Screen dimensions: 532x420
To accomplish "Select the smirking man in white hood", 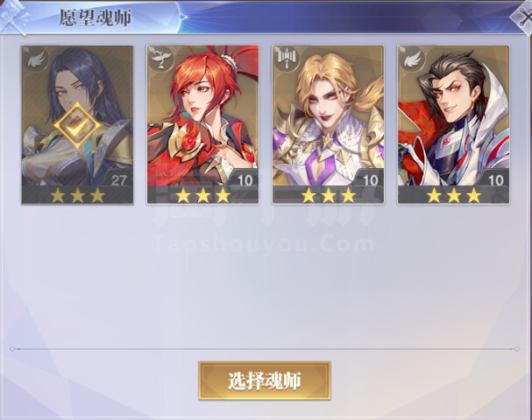I will pos(454,115).
